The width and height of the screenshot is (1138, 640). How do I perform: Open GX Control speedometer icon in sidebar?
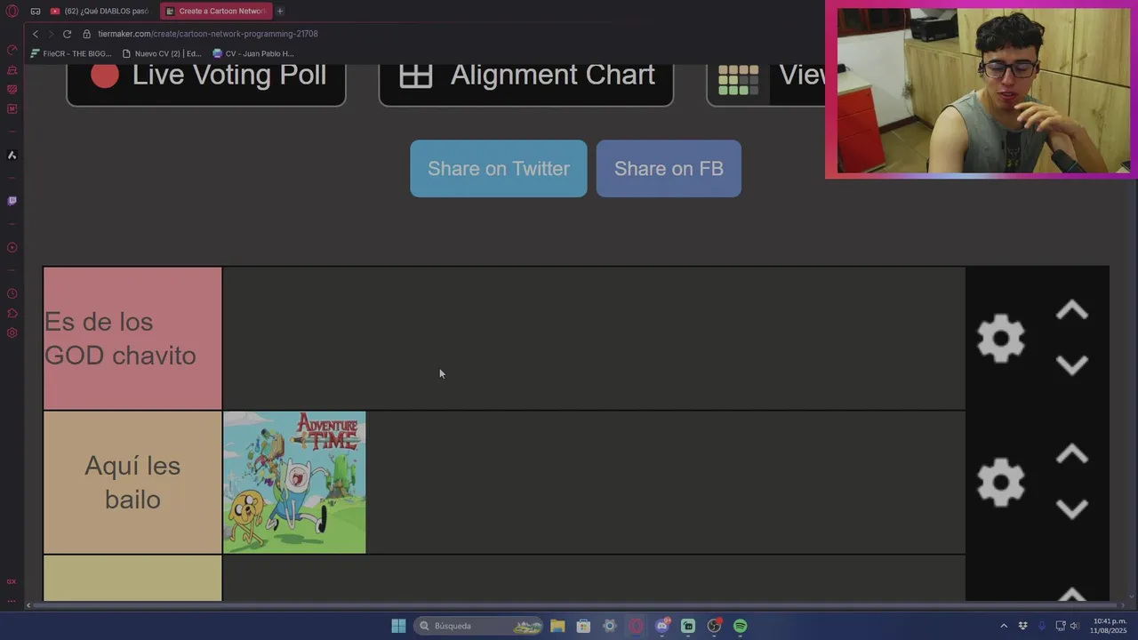point(12,50)
